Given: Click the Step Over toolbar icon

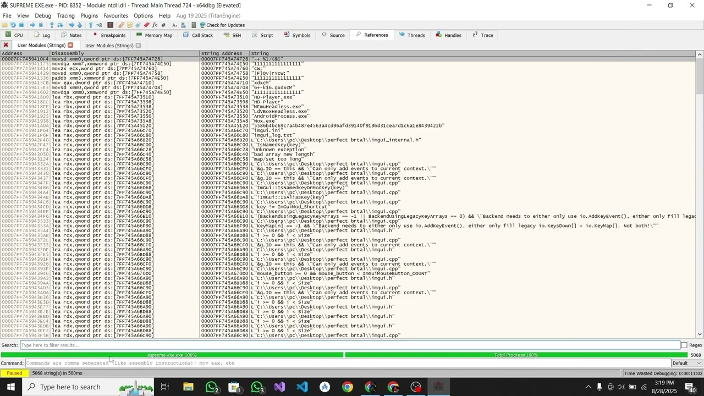Looking at the screenshot, I should [x=60, y=25].
